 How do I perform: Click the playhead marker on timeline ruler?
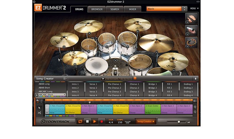[90, 102]
